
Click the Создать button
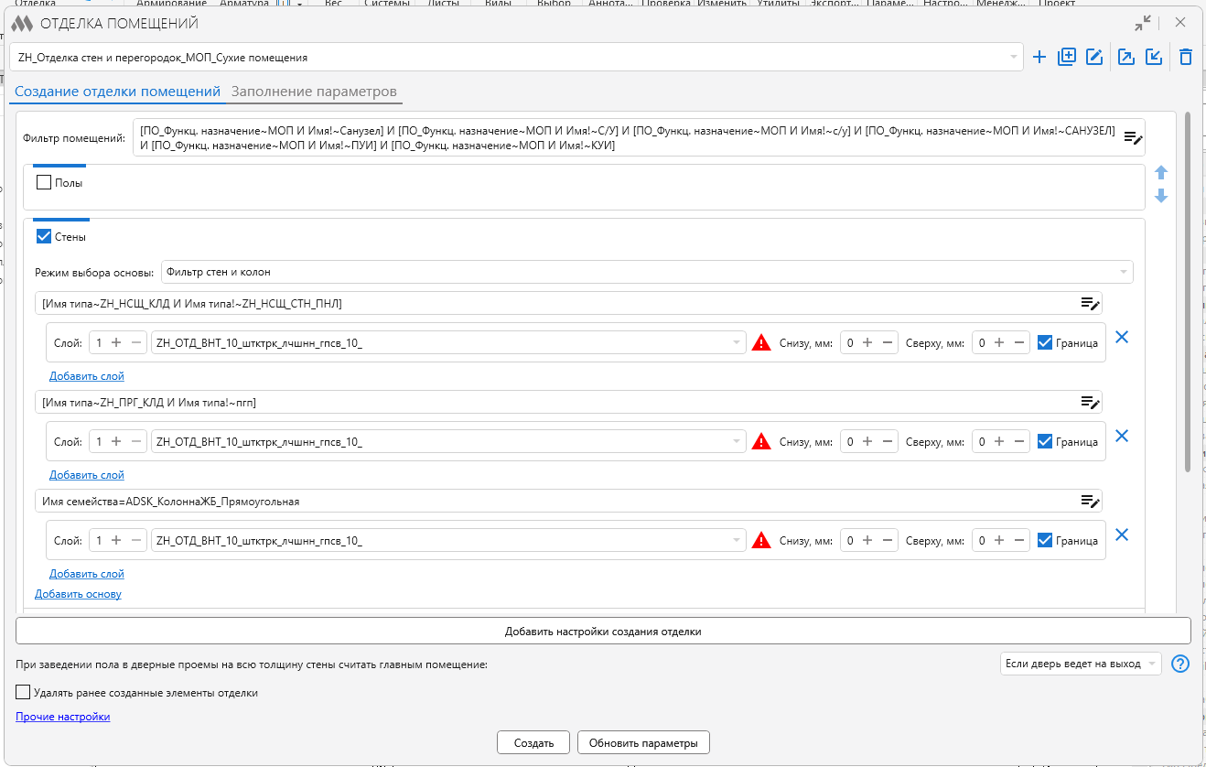click(x=533, y=742)
